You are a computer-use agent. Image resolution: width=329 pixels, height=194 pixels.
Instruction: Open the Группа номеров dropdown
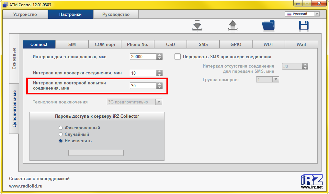click(x=276, y=79)
